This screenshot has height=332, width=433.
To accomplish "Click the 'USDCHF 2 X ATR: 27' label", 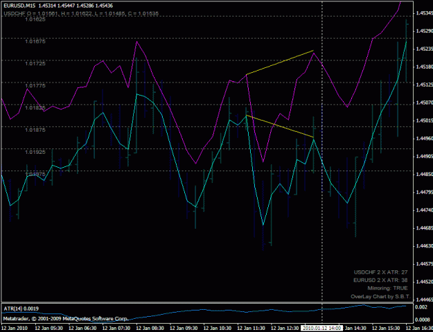I will 380,272.
